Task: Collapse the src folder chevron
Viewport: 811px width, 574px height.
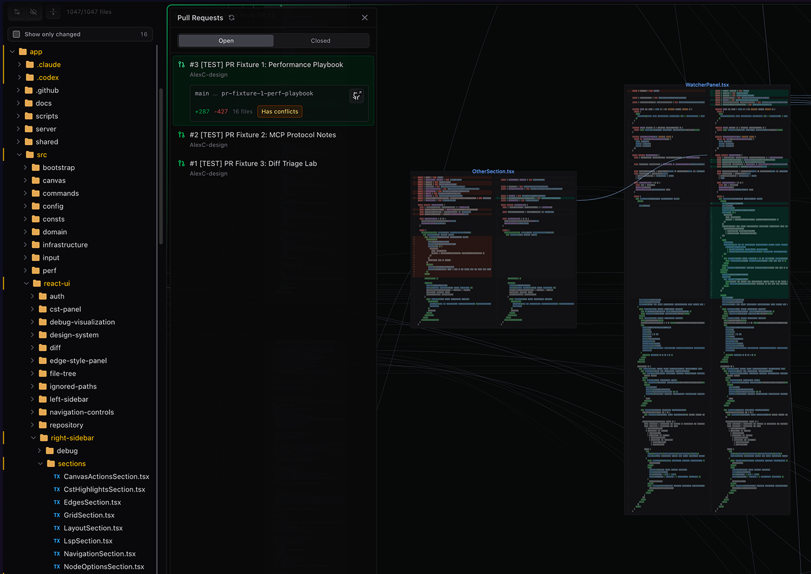Action: pyautogui.click(x=19, y=154)
